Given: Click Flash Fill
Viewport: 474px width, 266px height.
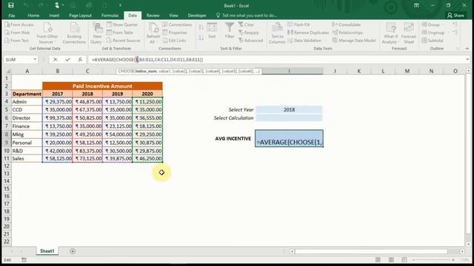Looking at the screenshot, I should click(298, 24).
